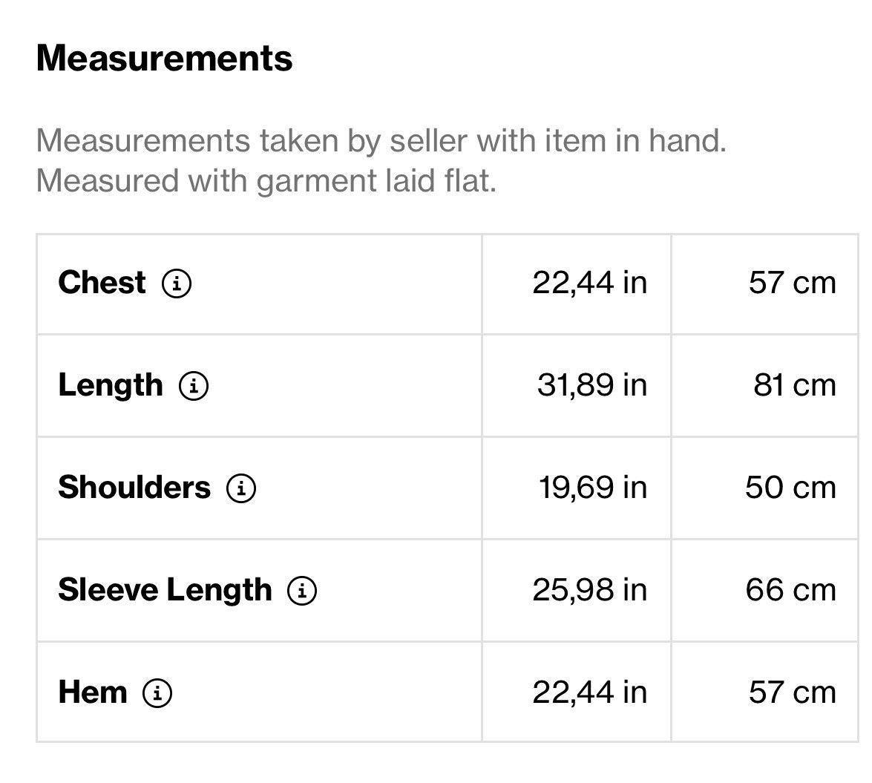Screen dimensions: 872x783
Task: Click the Measurements heading
Action: pos(165,58)
